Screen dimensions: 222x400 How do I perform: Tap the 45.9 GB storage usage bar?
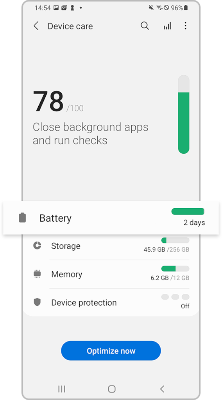click(x=175, y=240)
